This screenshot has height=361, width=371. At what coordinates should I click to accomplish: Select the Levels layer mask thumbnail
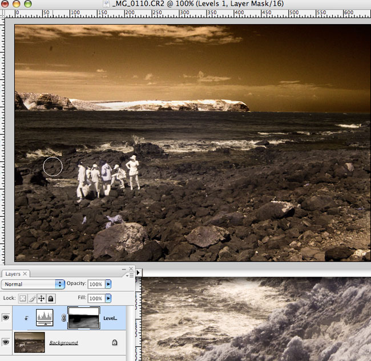coord(83,318)
